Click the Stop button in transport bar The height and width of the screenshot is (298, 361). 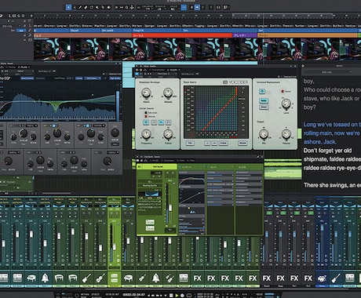(171, 295)
